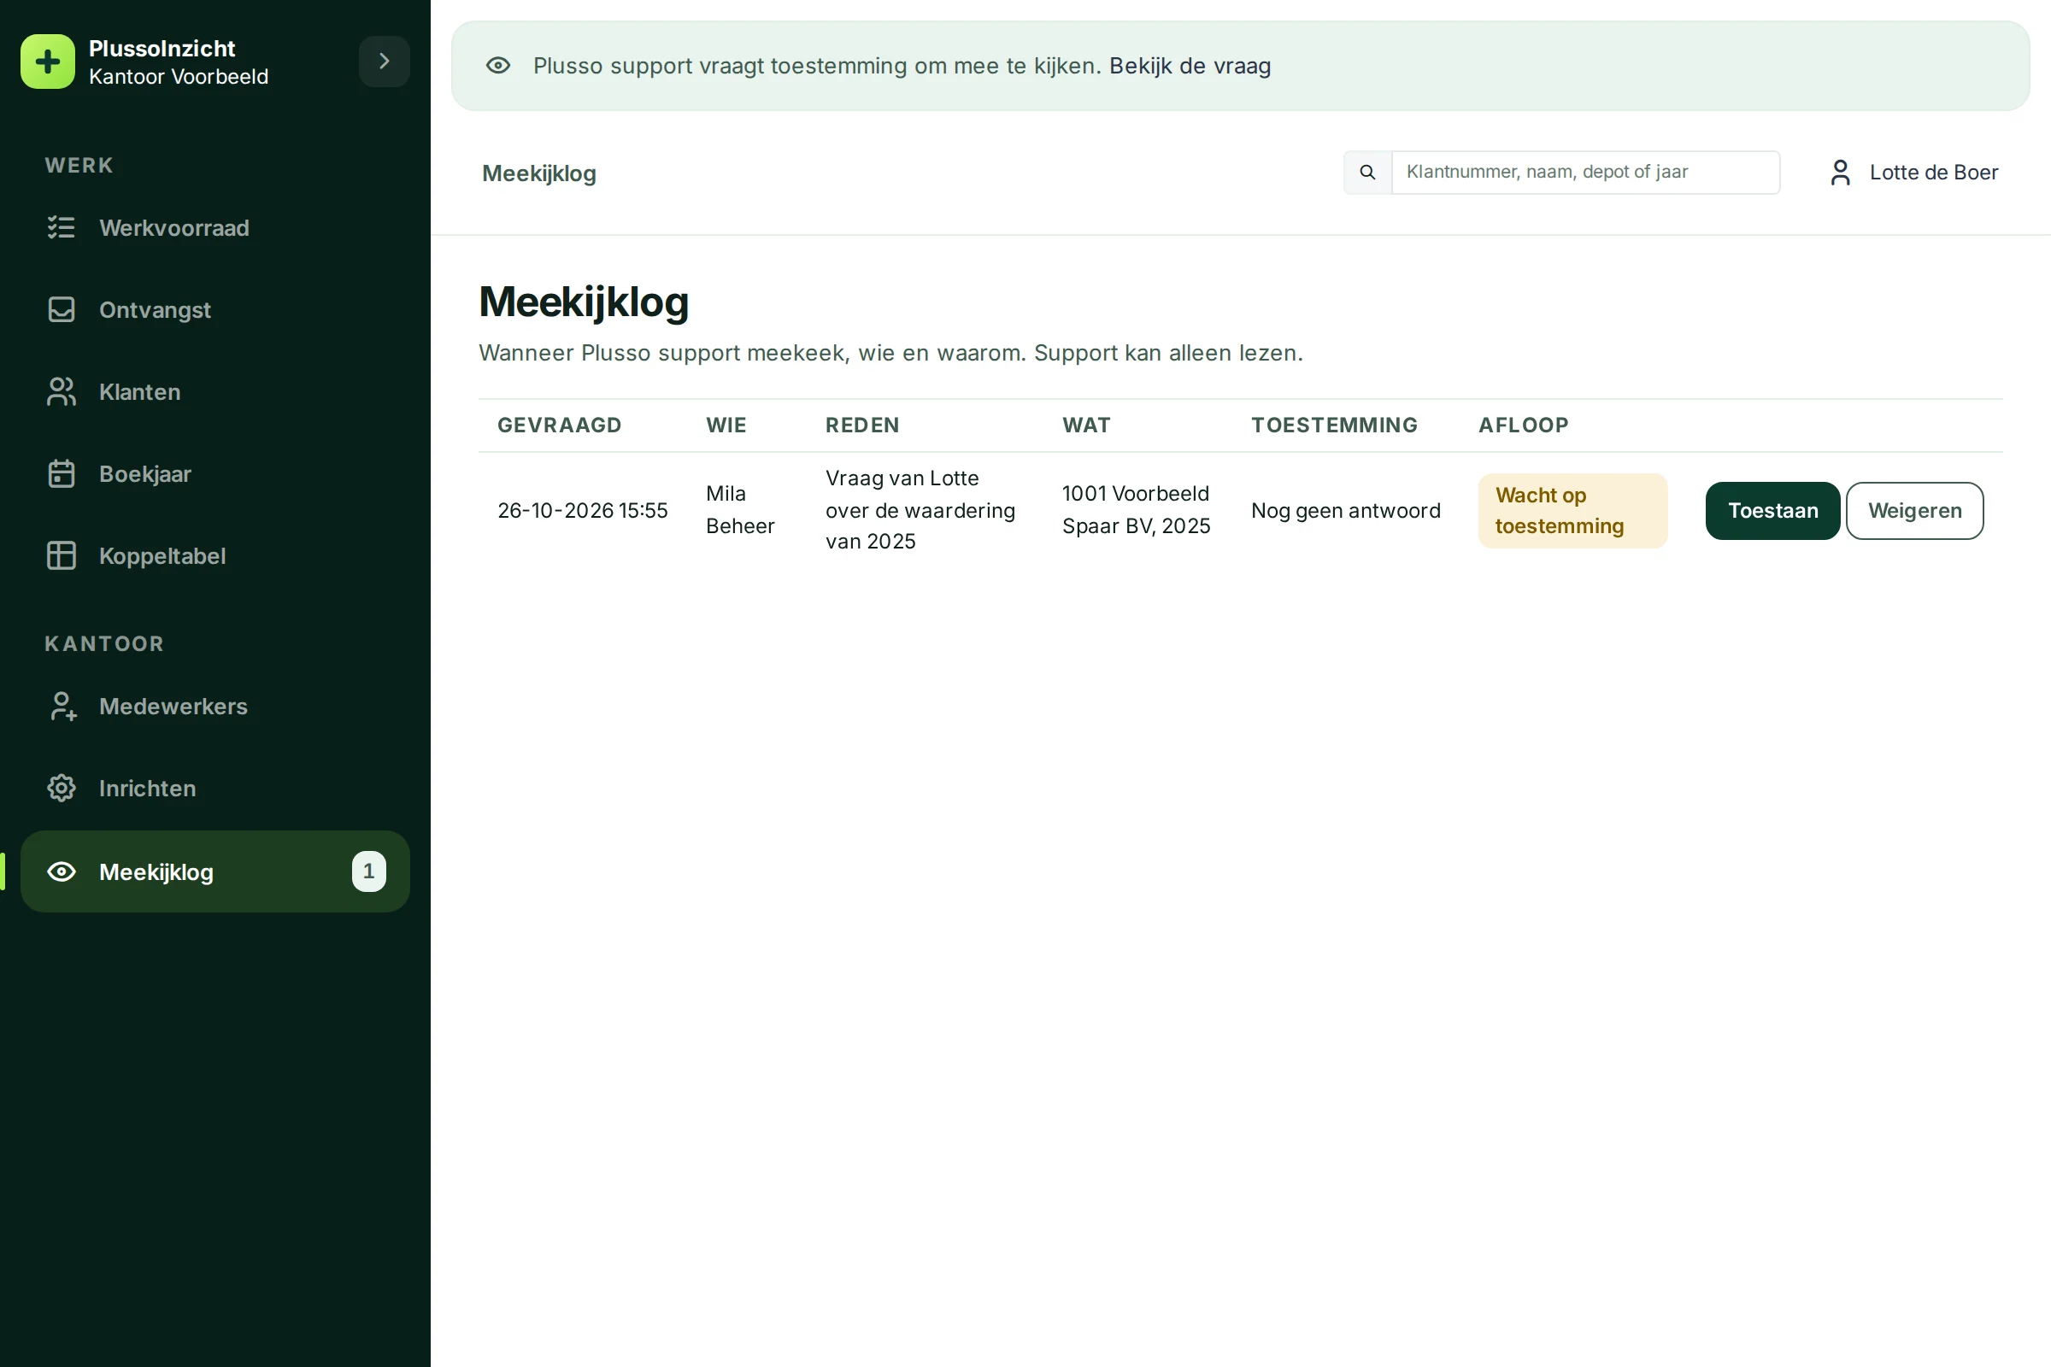This screenshot has height=1367, width=2051.
Task: Focus the Klantnummer, naam, depot search field
Action: [x=1585, y=173]
